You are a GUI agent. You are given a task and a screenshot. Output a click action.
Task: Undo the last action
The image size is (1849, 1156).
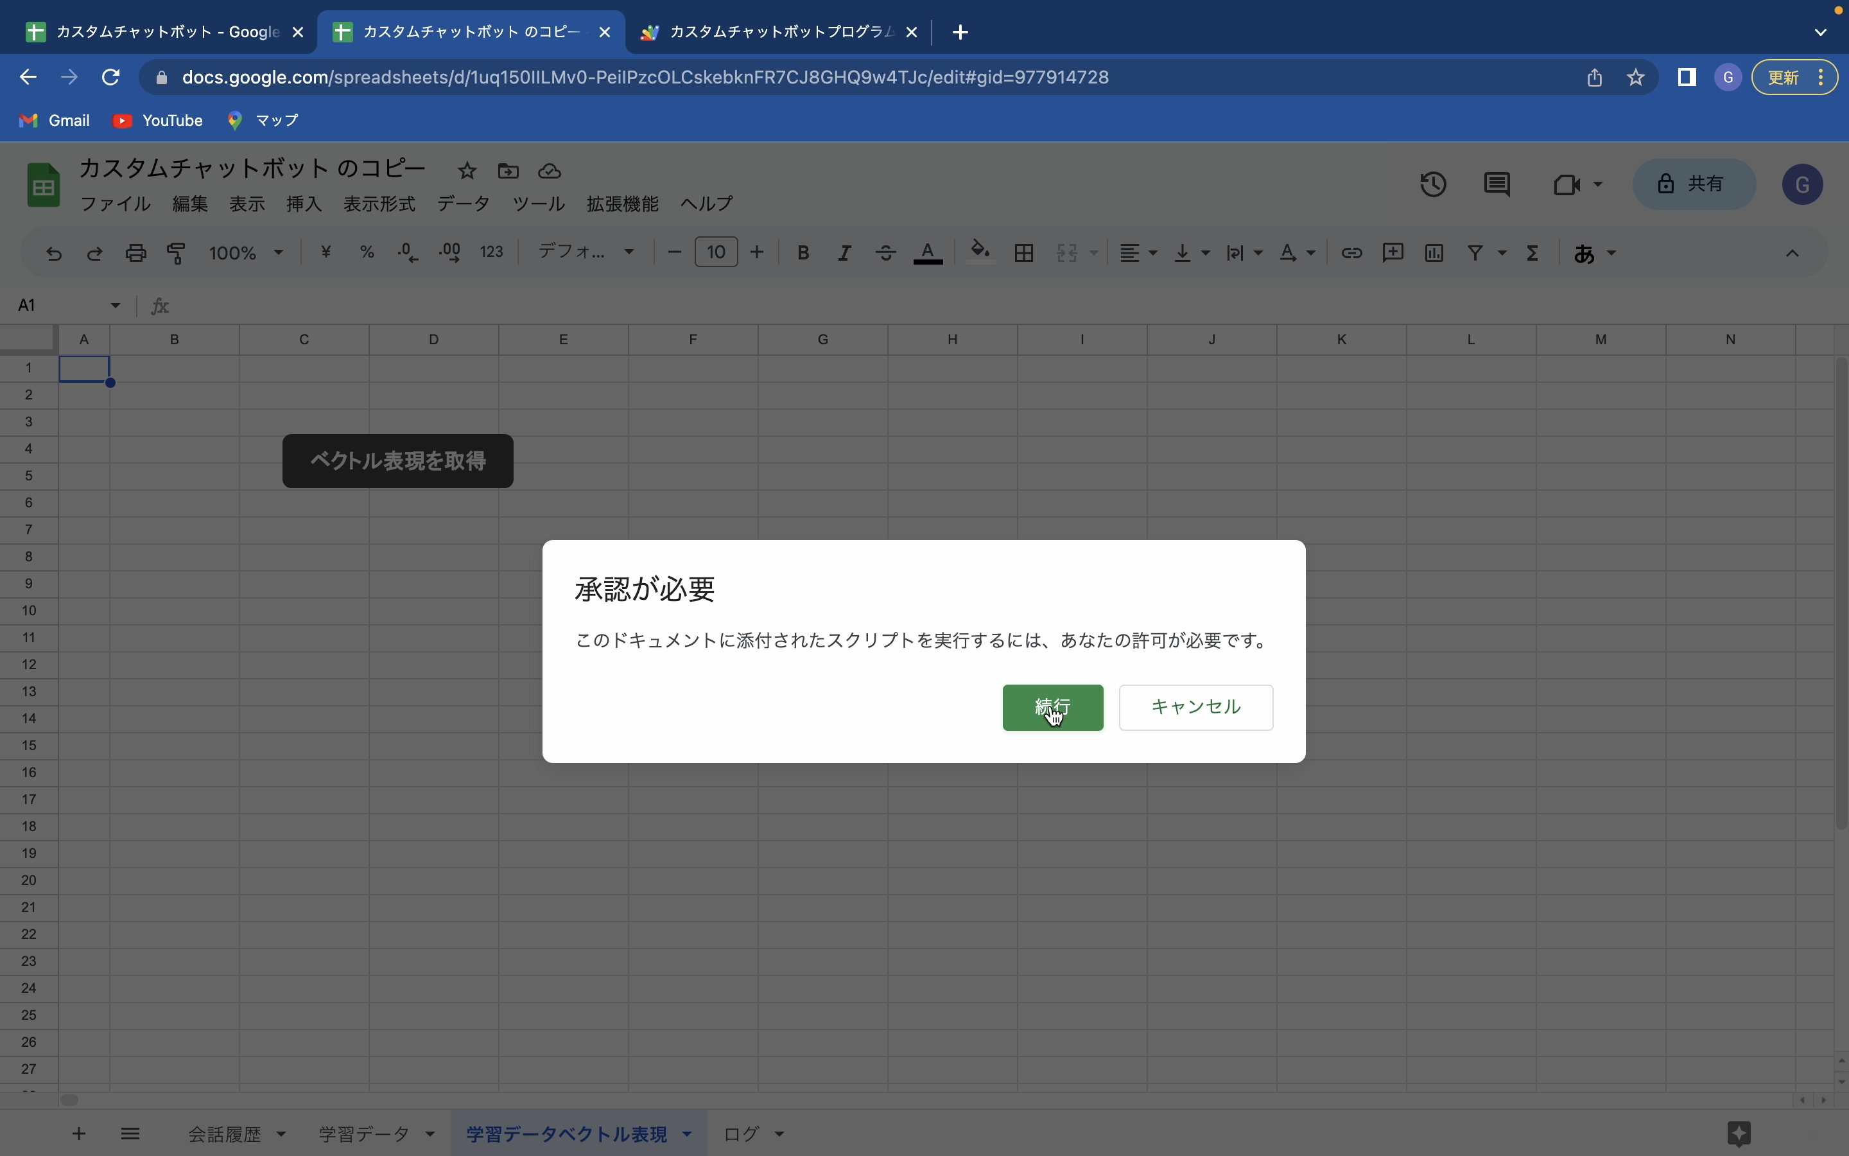pyautogui.click(x=53, y=252)
